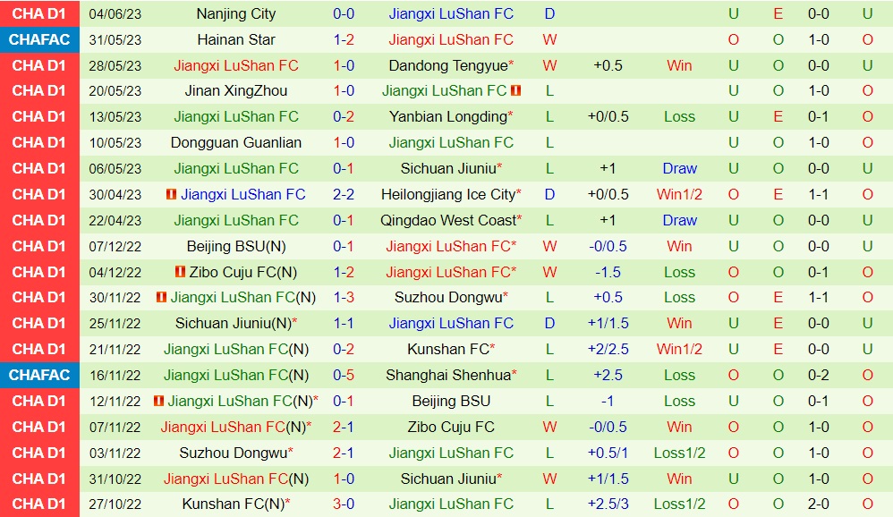
Task: Click Shanghai Shenhua team name
Action: pyautogui.click(x=447, y=375)
